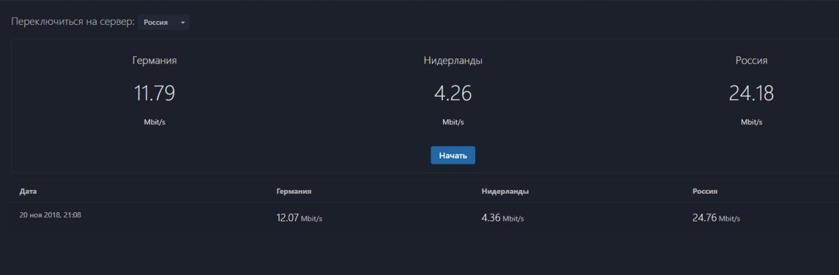Click the 4.26 speed value under Нидерланды
The image size is (839, 275).
pos(453,94)
